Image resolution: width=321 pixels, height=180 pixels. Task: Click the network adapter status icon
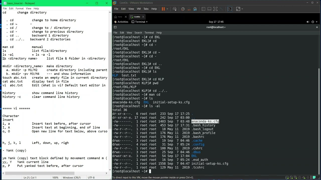tap(296, 177)
